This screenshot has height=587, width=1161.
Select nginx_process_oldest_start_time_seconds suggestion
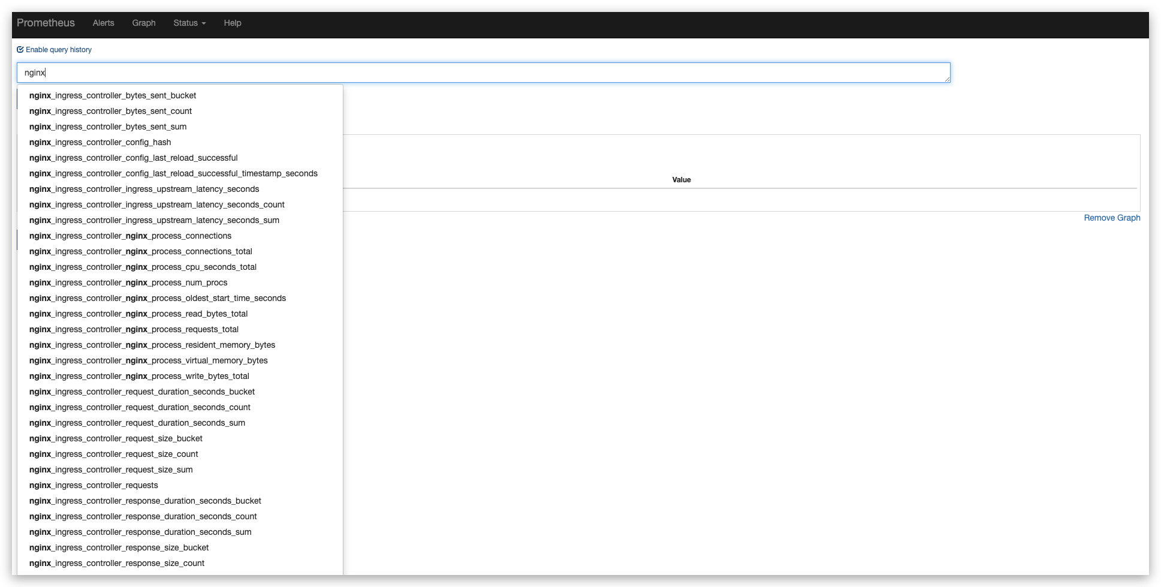pos(180,298)
